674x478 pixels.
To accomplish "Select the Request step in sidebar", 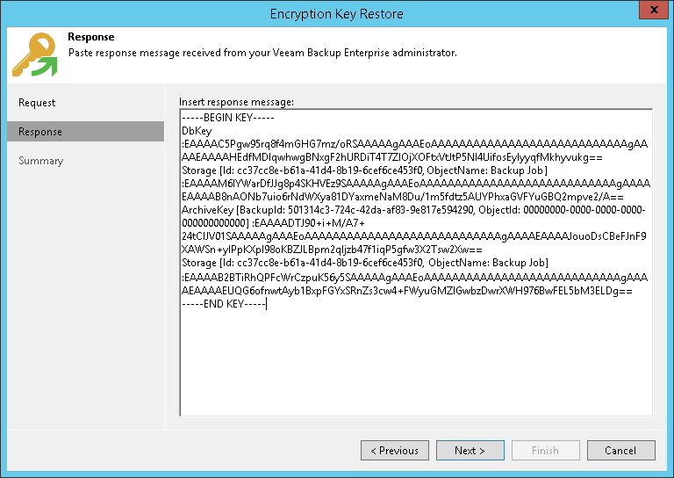I will click(37, 103).
